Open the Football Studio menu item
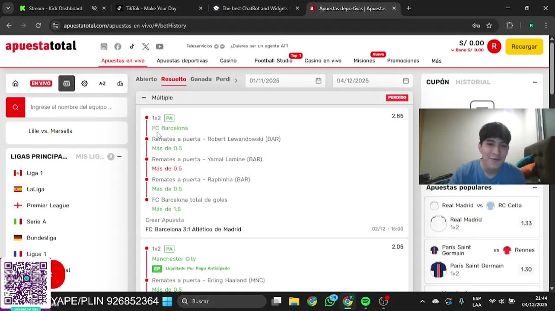 coord(274,61)
